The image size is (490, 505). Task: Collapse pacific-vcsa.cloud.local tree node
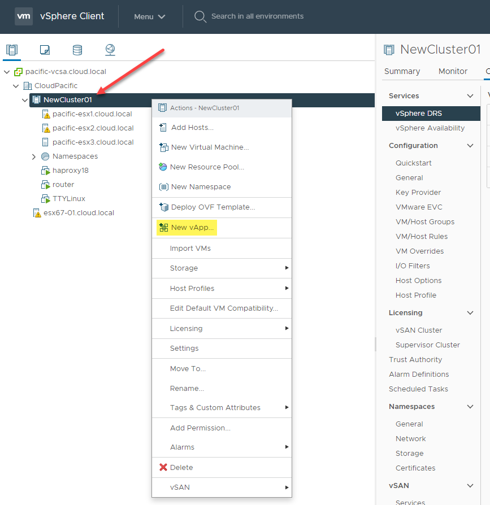[7, 72]
